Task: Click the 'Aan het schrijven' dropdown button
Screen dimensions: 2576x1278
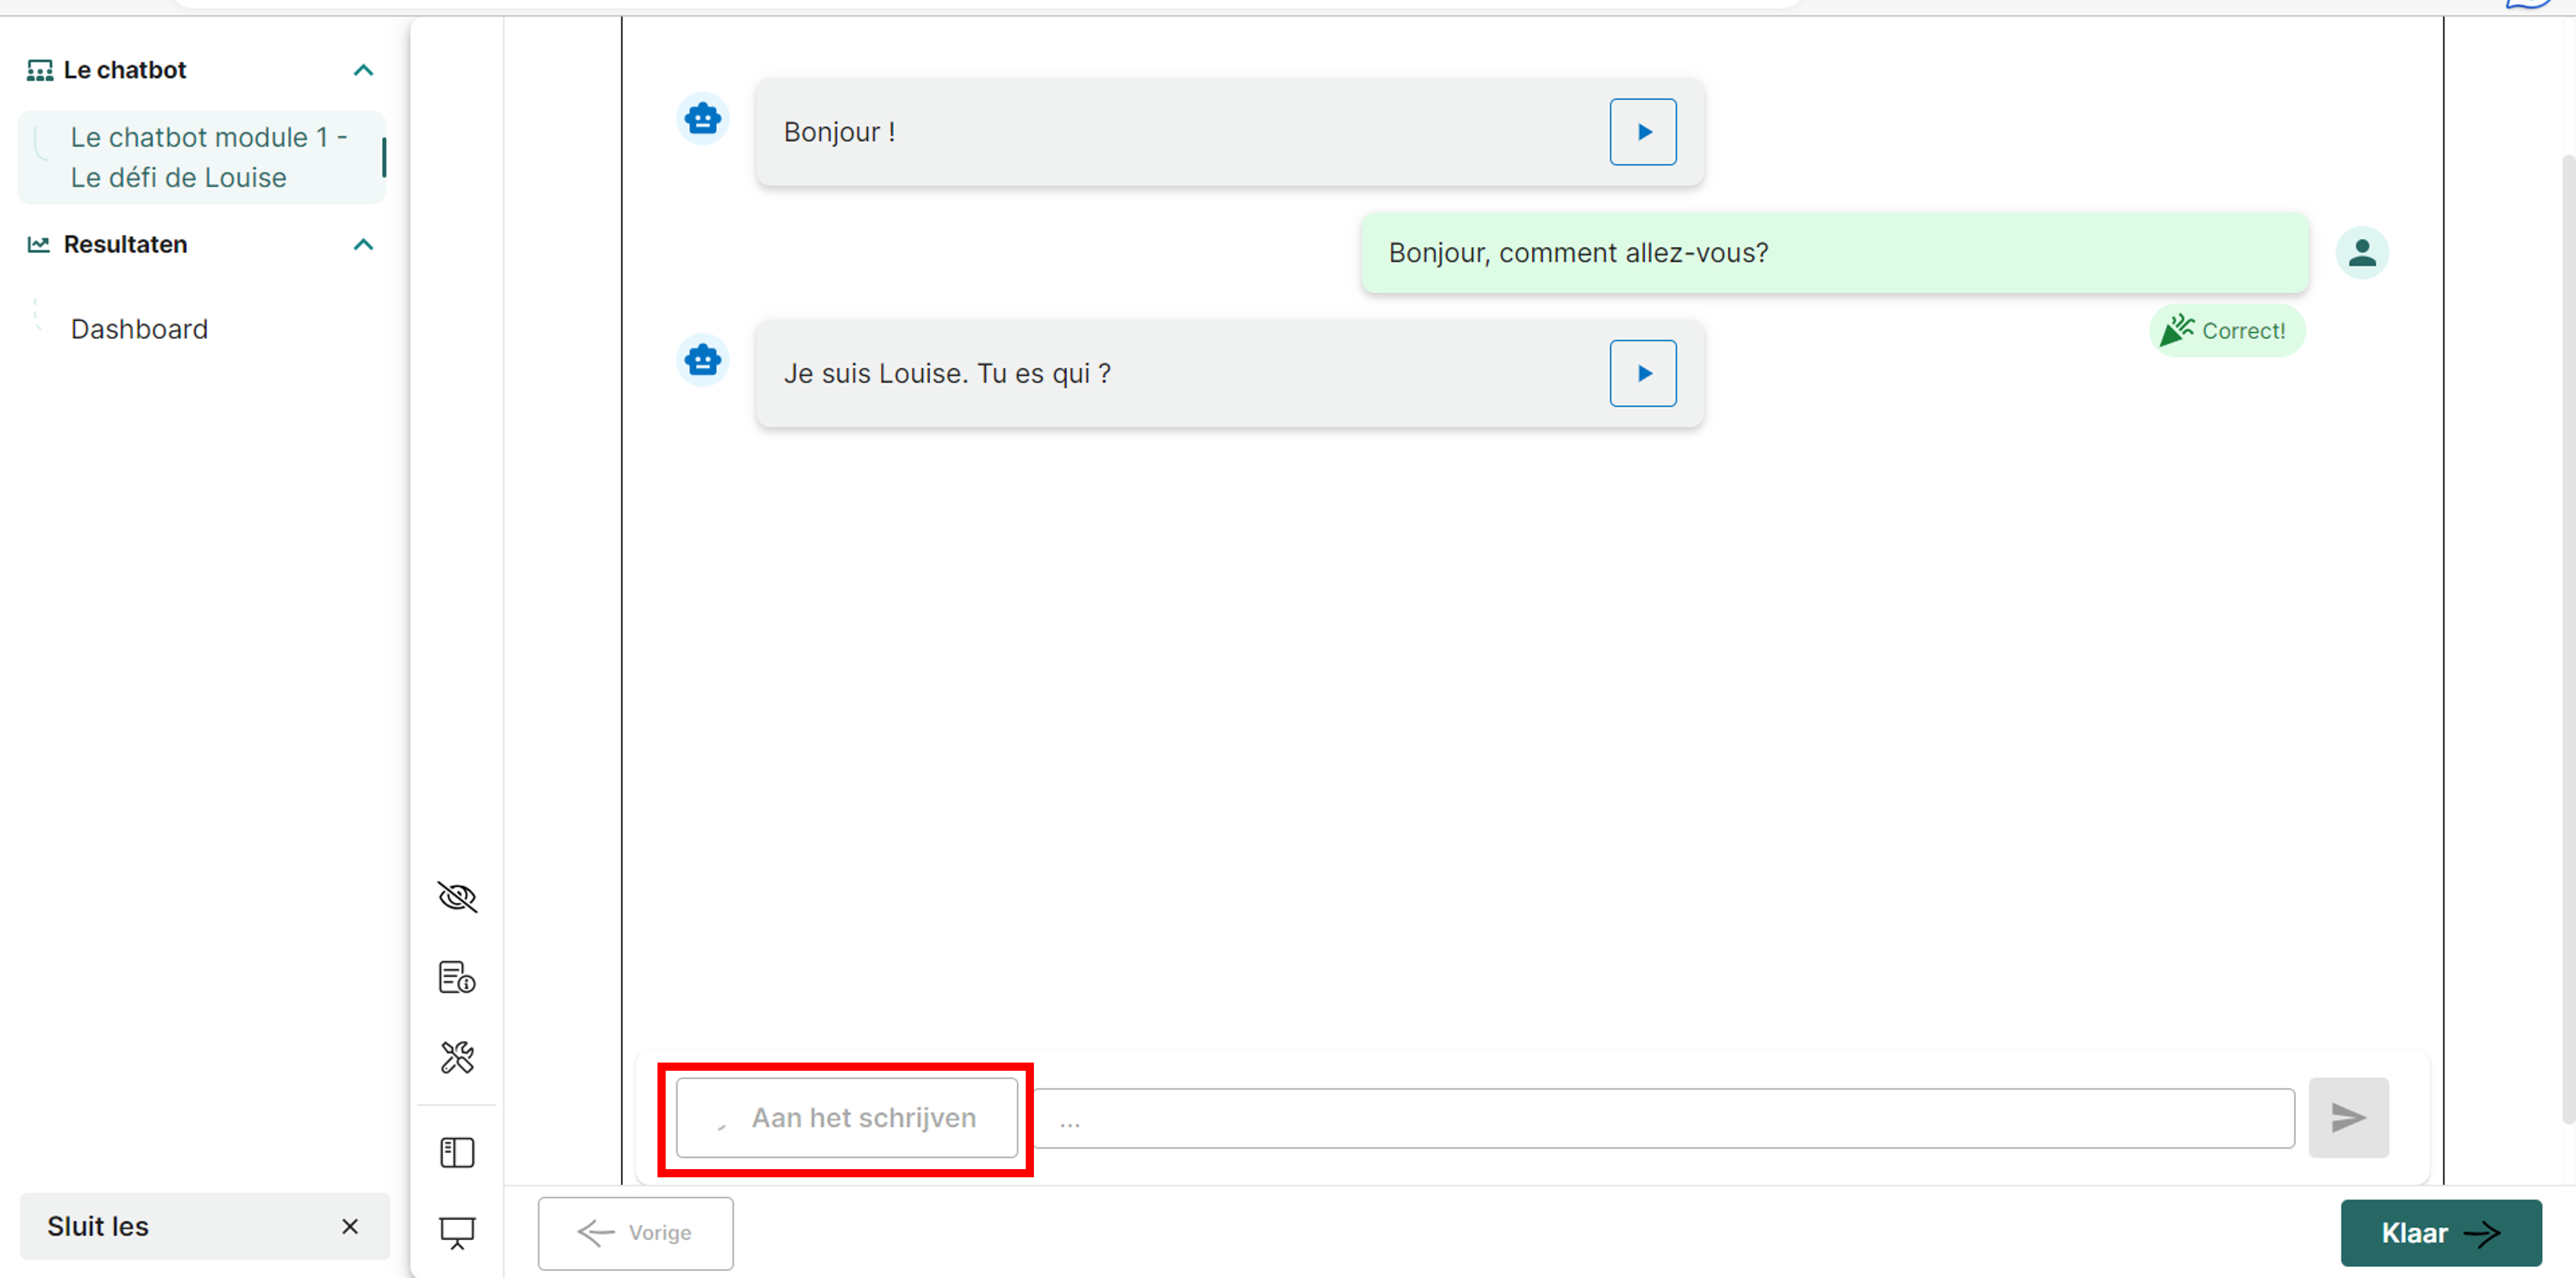Action: tap(846, 1117)
